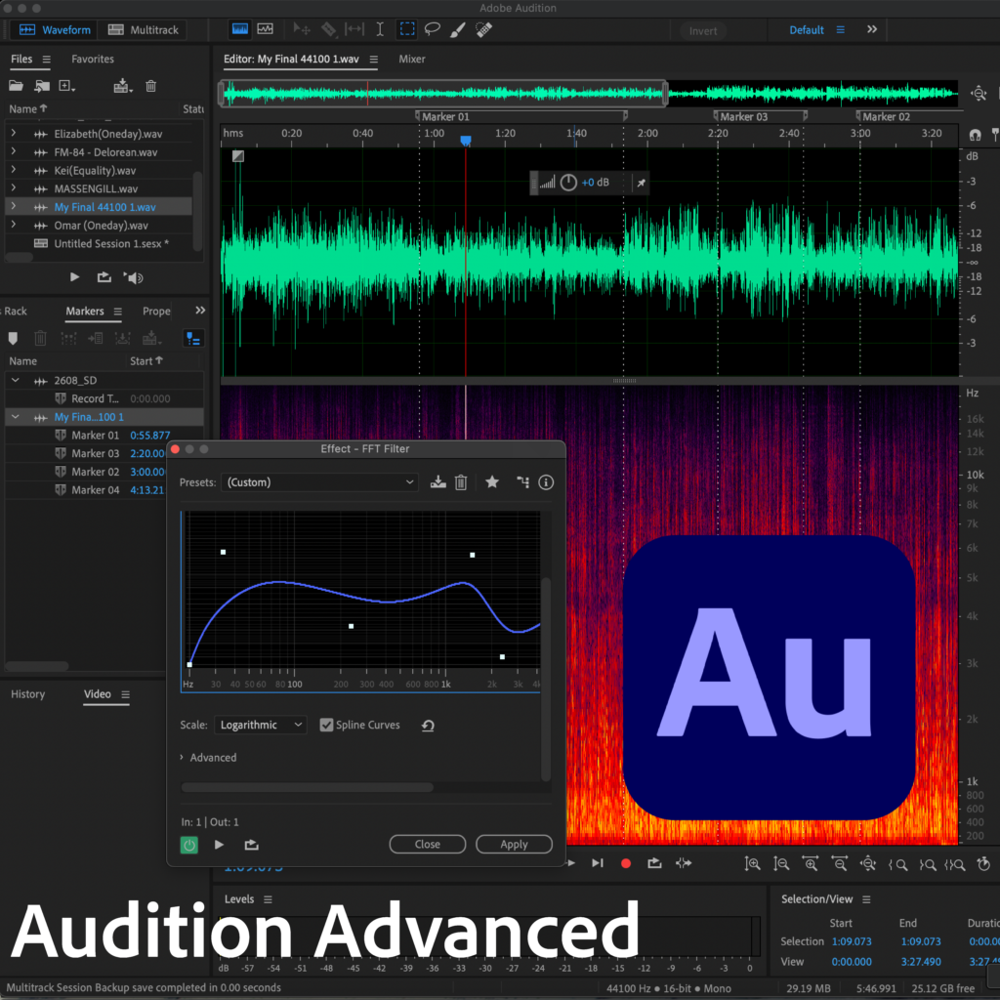Viewport: 1000px width, 1000px height.
Task: Open the Scale Logarithmic dropdown
Action: [x=260, y=726]
